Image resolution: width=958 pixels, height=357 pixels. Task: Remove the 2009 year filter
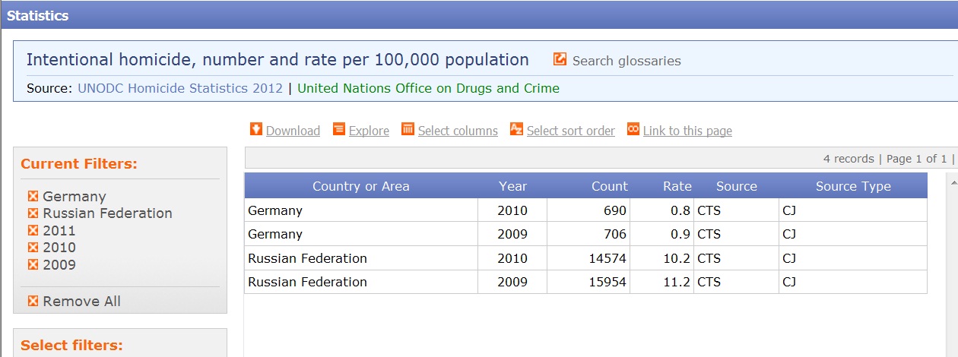coord(33,265)
